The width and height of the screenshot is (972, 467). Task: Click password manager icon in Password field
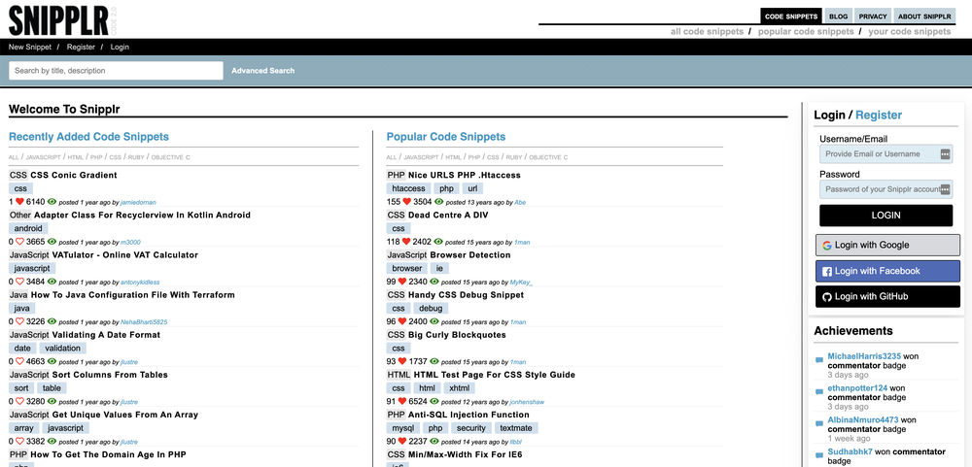click(945, 189)
